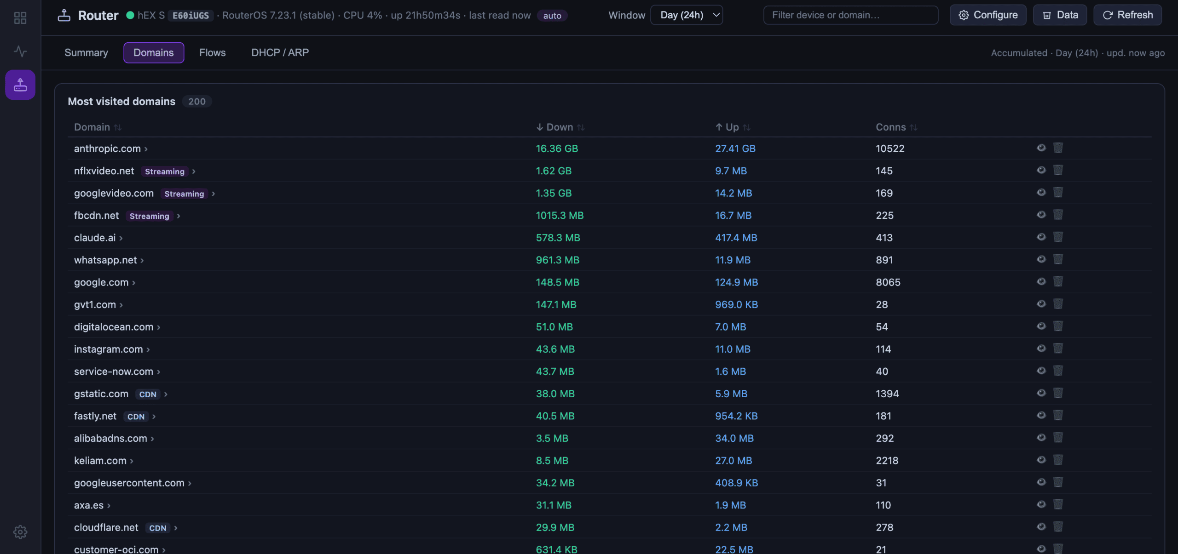Viewport: 1178px width, 554px height.
Task: Delete the gvt1.com row with trash icon
Action: click(x=1058, y=304)
